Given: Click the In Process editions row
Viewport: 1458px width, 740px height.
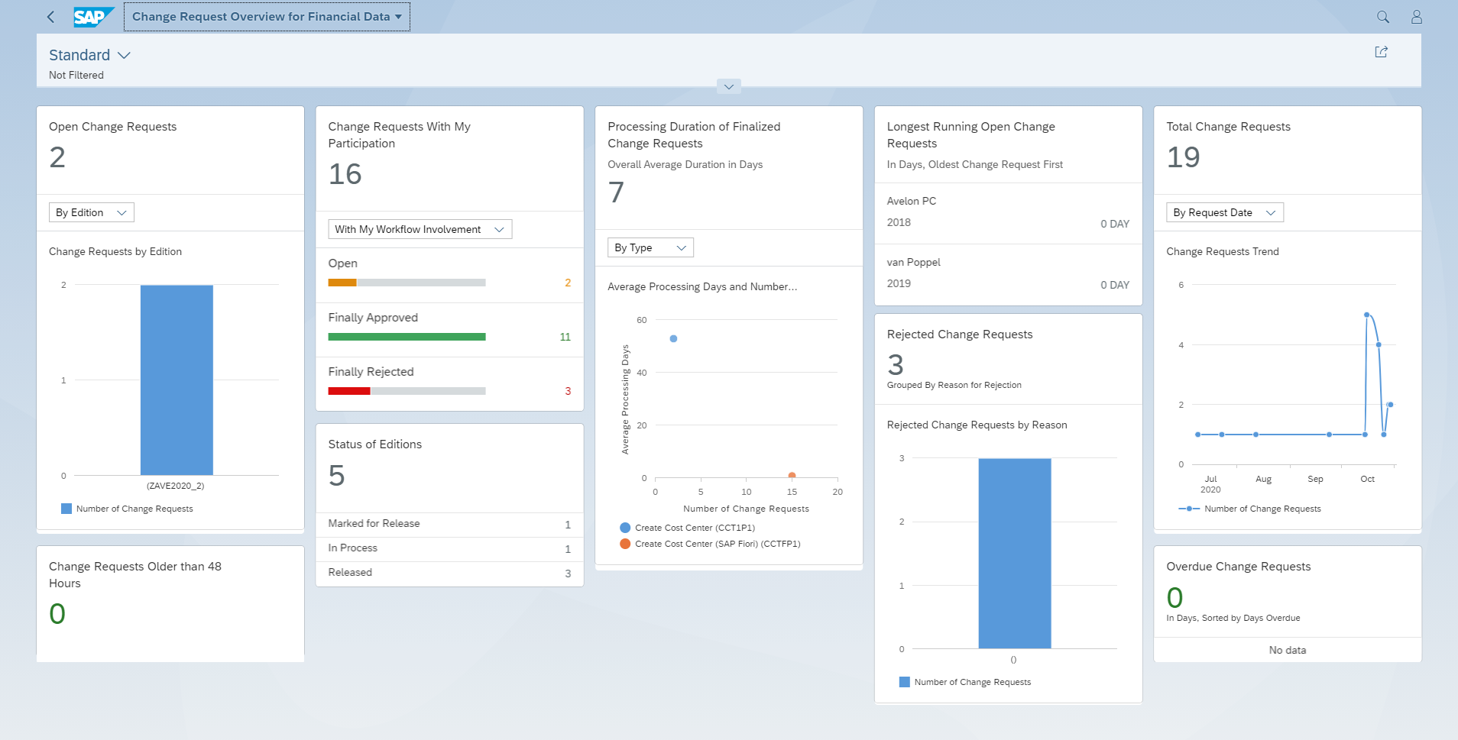Looking at the screenshot, I should point(449,549).
